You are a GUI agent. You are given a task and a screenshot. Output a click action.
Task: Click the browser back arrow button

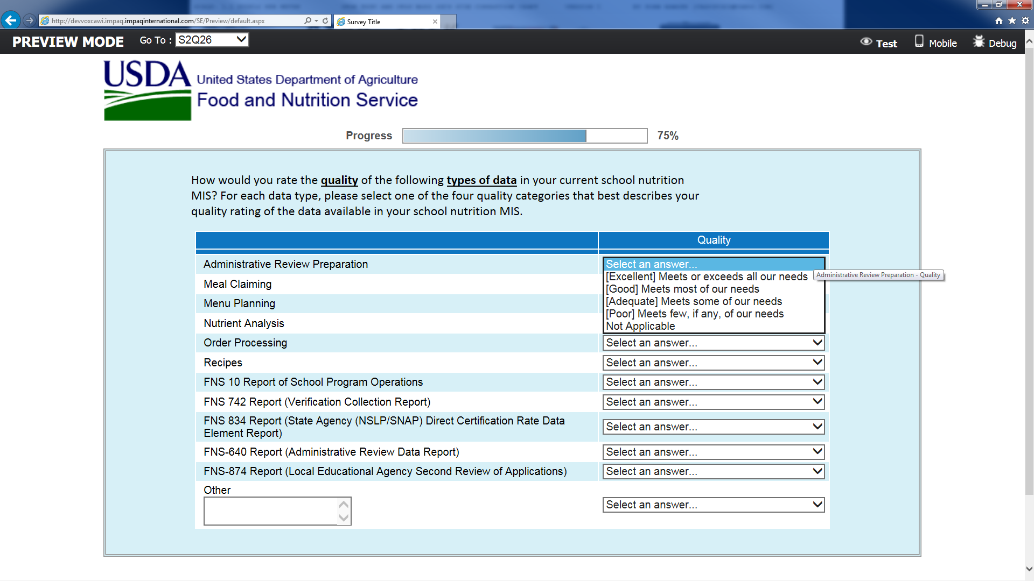point(10,20)
